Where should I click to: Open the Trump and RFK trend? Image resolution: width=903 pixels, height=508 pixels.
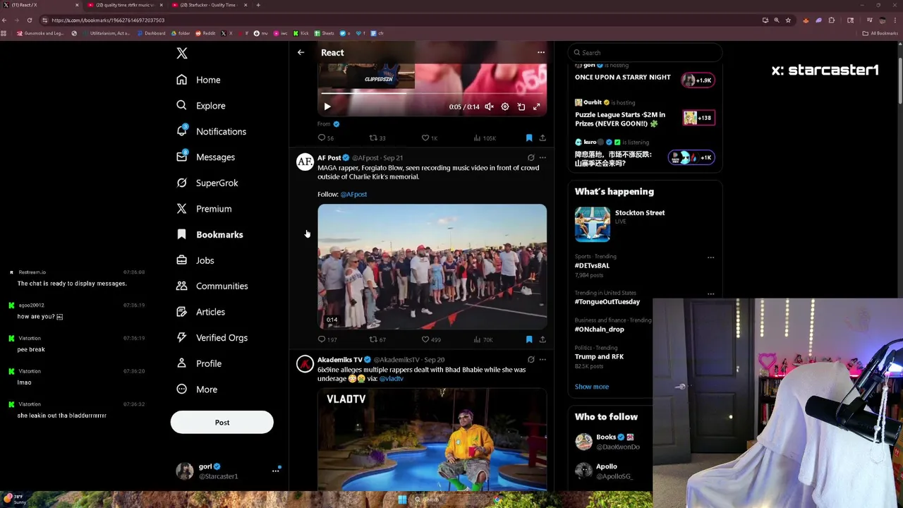click(600, 356)
